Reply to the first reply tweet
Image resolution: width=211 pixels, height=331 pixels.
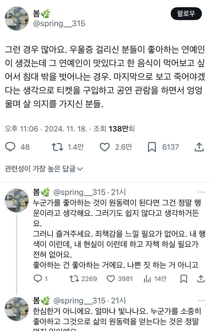38,279
